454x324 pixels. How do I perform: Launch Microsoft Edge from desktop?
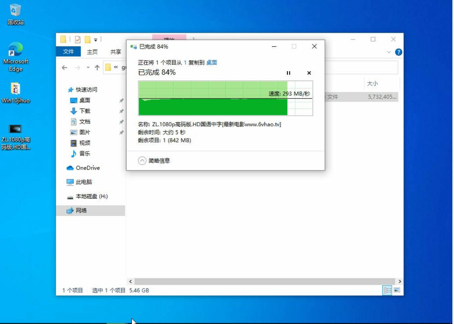tap(15, 57)
